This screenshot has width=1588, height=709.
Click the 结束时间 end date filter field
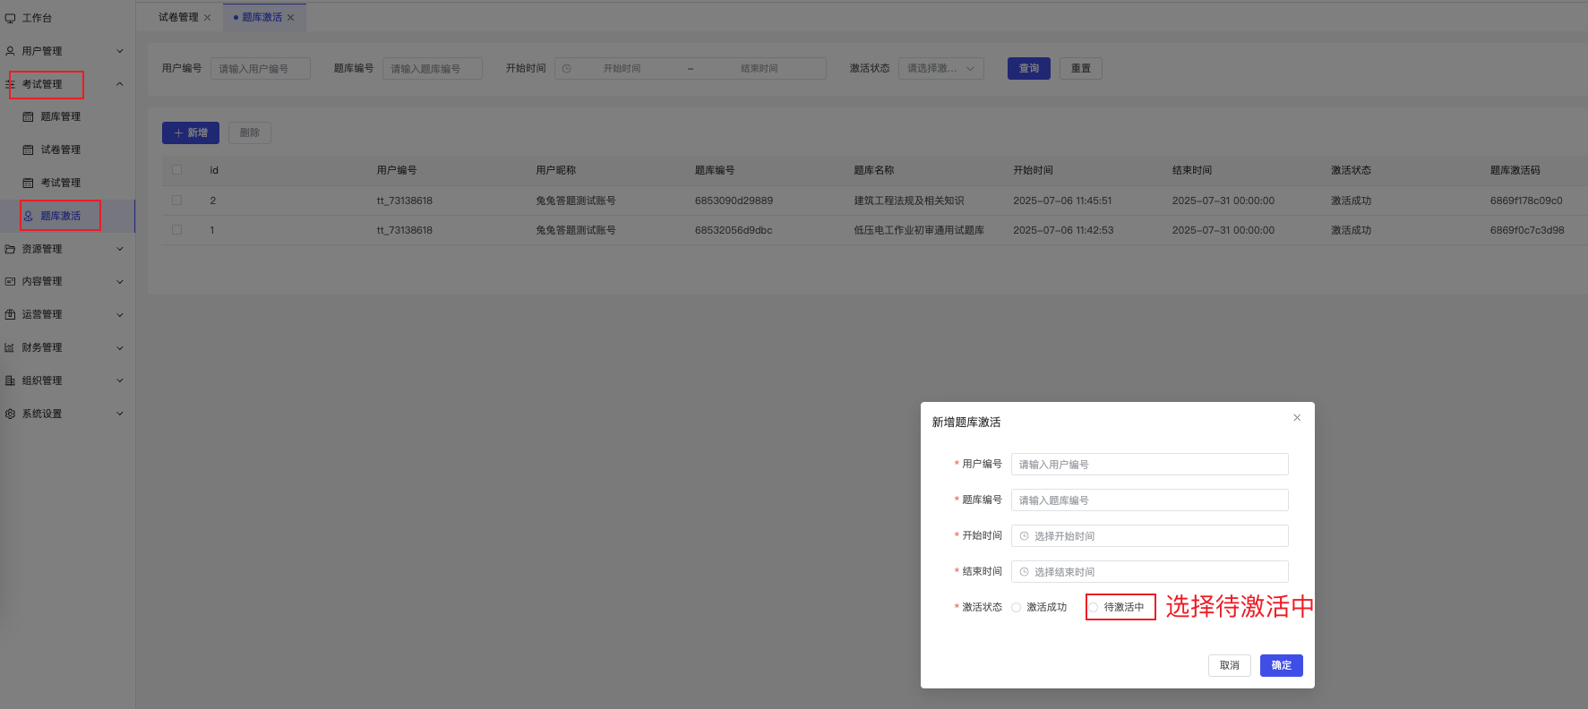760,69
